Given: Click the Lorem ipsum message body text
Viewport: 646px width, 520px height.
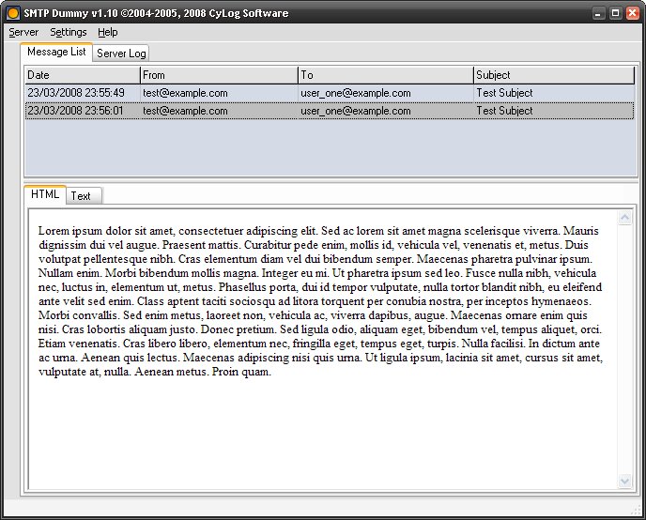Looking at the screenshot, I should (x=320, y=301).
